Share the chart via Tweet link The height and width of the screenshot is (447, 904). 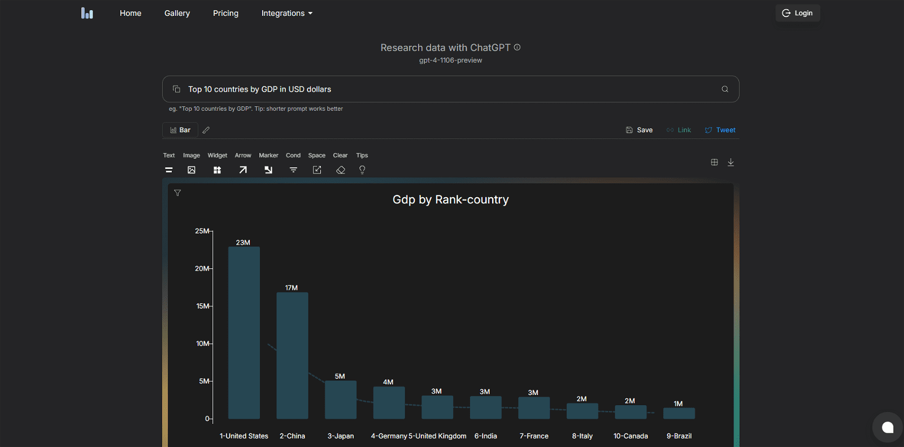(720, 130)
